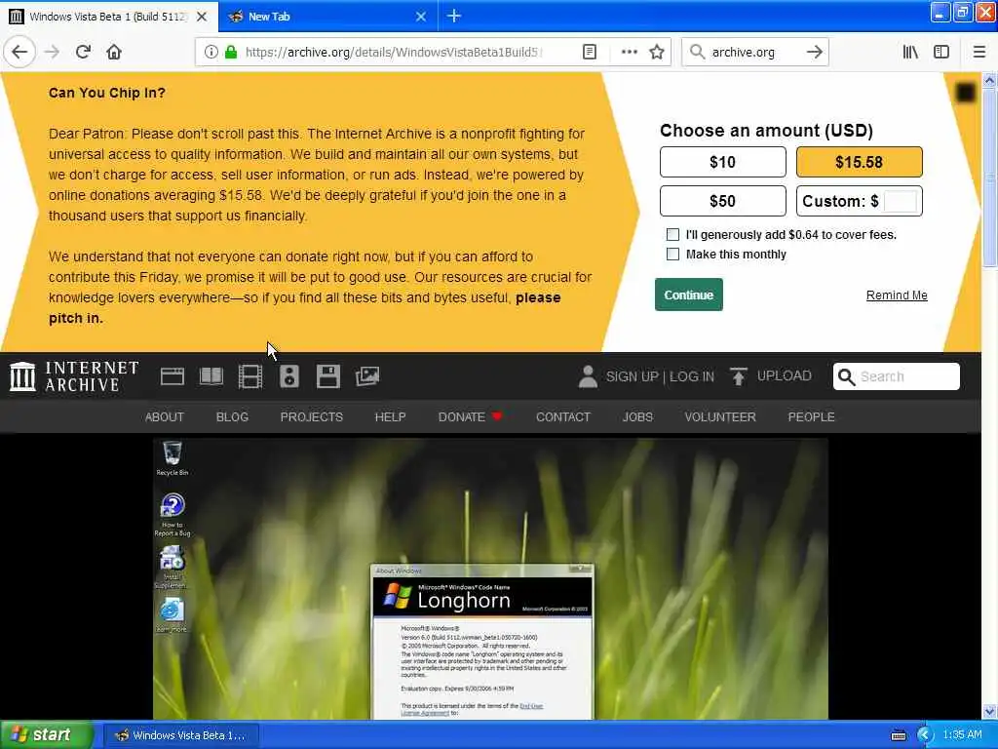The height and width of the screenshot is (749, 998).
Task: Open the CONTACT menu item
Action: point(563,417)
